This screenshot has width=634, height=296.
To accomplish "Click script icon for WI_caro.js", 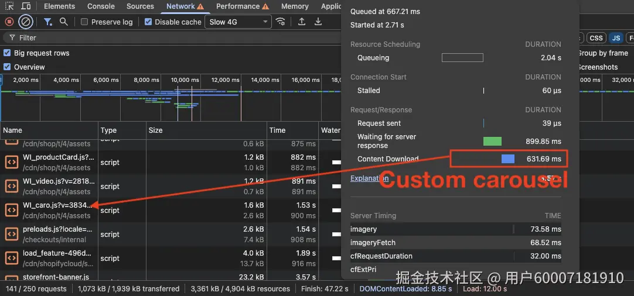I will 12,210.
